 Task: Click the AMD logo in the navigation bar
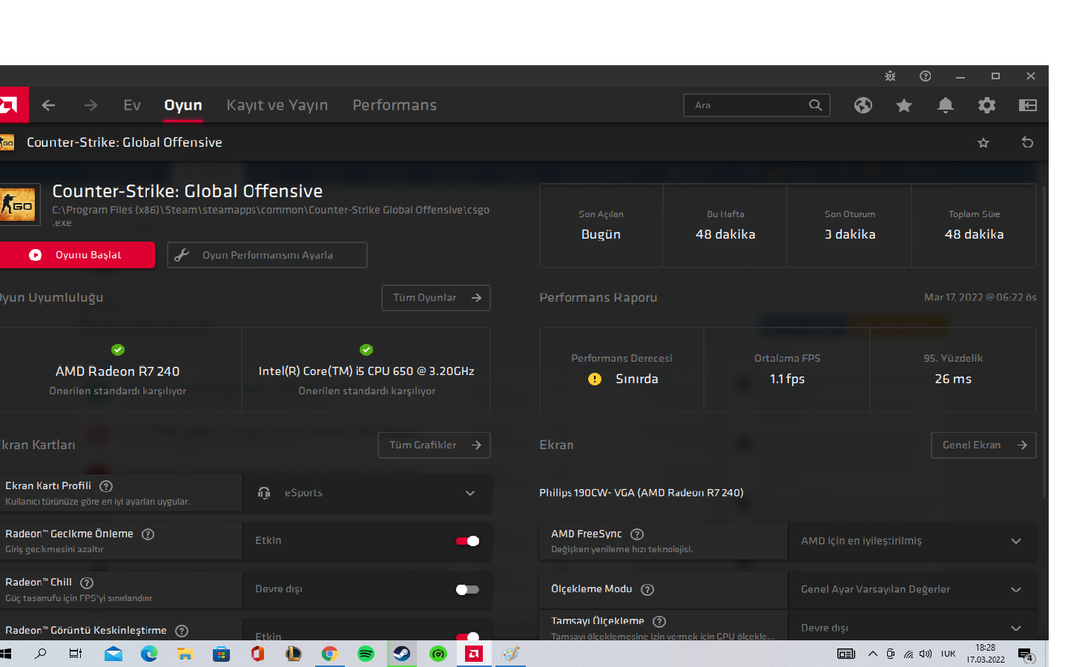13,105
